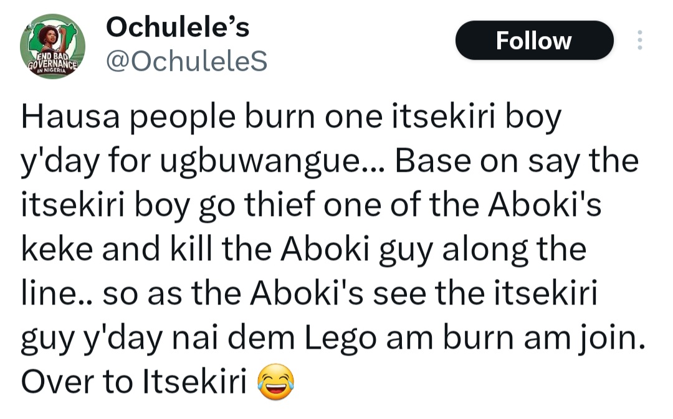The image size is (673, 419).
Task: Click the word "keke" in the tweet
Action: [53, 250]
